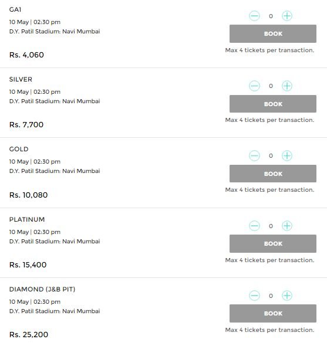Select the GOLD quantity number field
The image size is (327, 346).
click(271, 156)
